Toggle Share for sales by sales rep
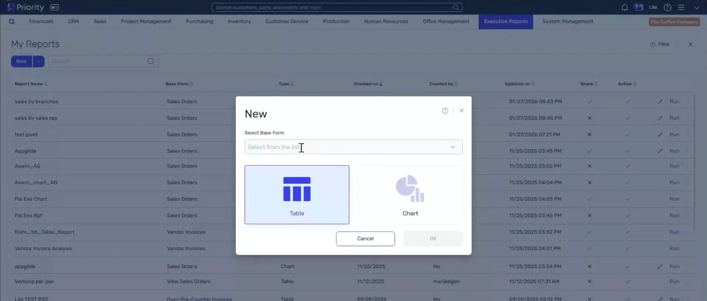Viewport: 707px width, 301px height. coord(589,118)
